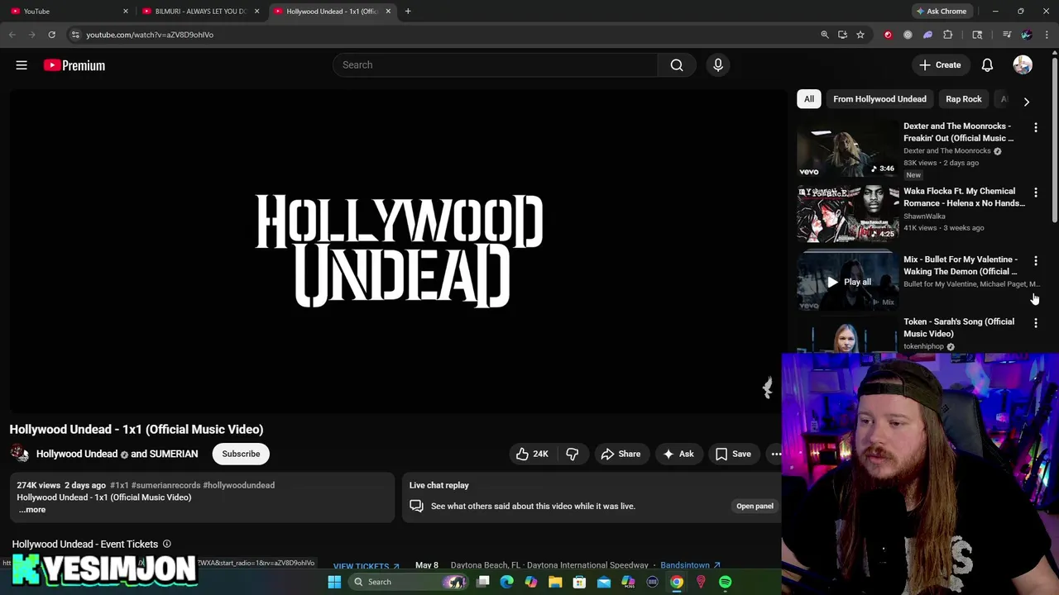The width and height of the screenshot is (1059, 595).
Task: Go to YouTube Premium home logo
Action: 74,65
